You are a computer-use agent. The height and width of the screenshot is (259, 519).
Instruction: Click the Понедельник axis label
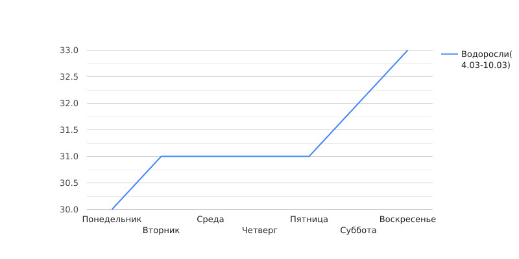pyautogui.click(x=112, y=220)
